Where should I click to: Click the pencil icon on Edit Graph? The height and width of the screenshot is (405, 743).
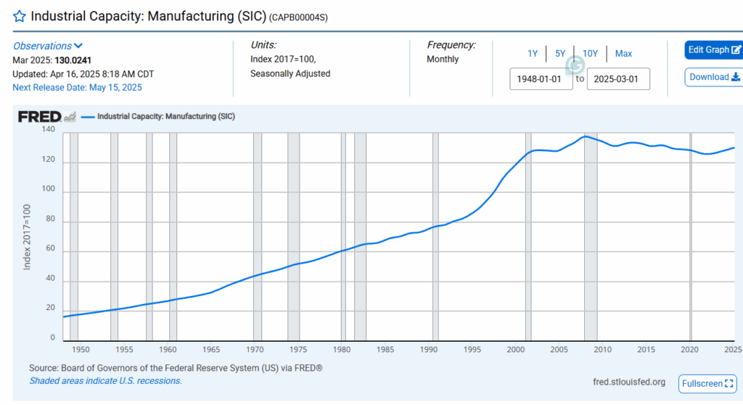click(736, 50)
